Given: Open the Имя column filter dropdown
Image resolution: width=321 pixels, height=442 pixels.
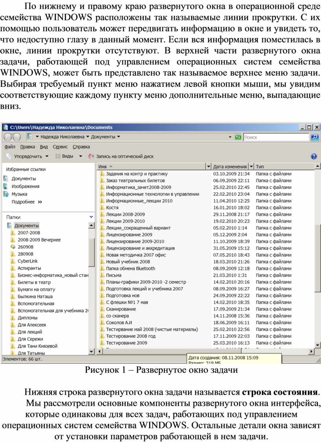Looking at the screenshot, I should pyautogui.click(x=208, y=167).
